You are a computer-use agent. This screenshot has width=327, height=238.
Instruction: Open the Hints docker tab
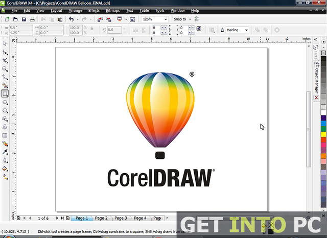[316, 52]
